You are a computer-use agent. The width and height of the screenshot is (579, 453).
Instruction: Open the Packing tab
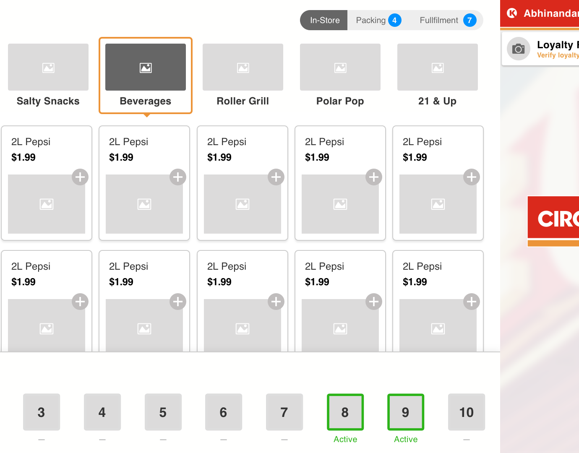point(378,20)
